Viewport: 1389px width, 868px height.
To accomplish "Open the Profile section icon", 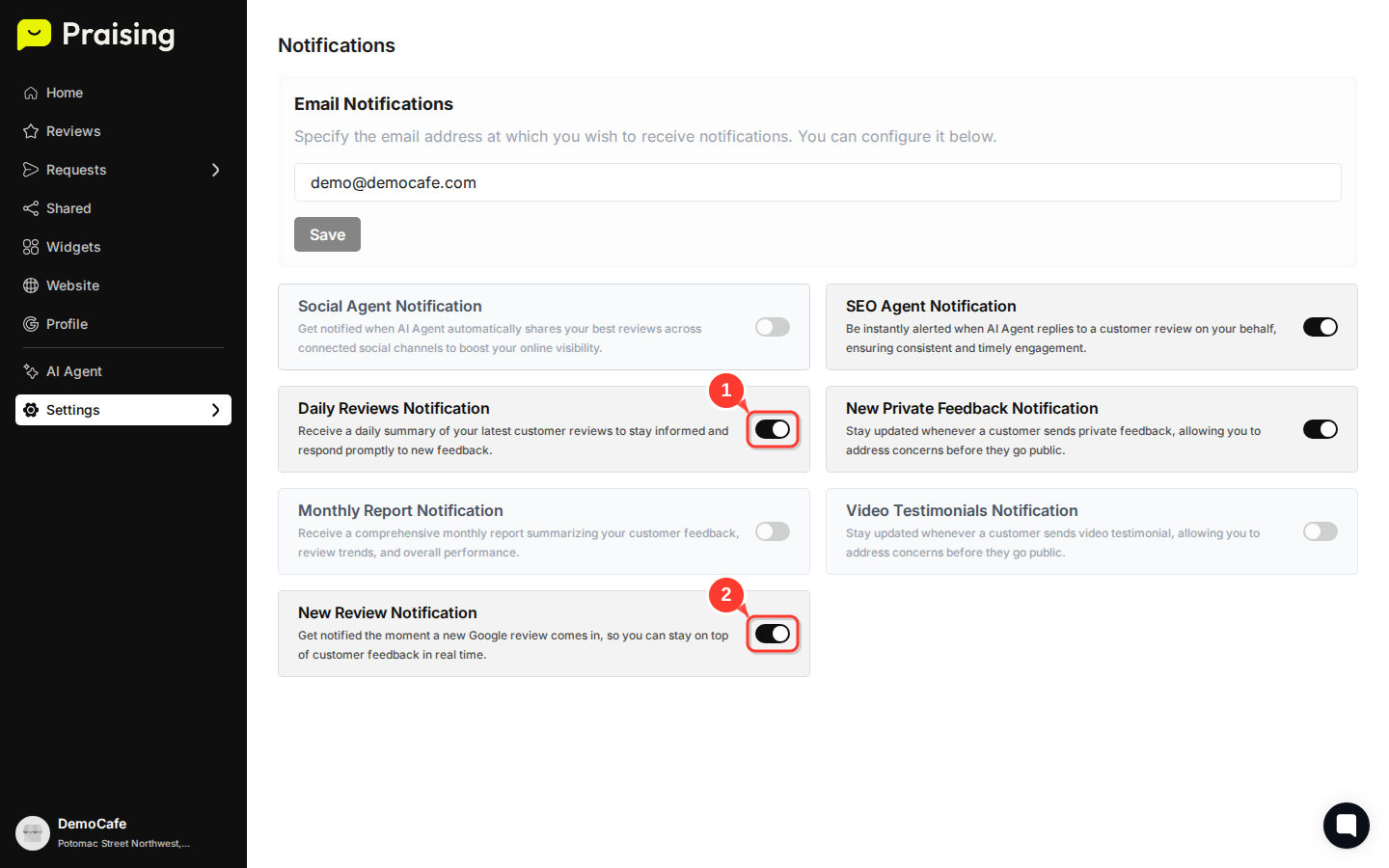I will 30,323.
